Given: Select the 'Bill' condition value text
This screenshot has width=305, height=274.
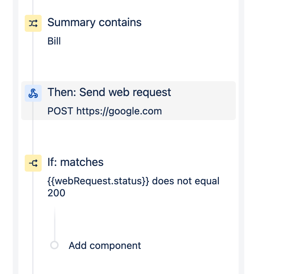Looking at the screenshot, I should pos(54,41).
